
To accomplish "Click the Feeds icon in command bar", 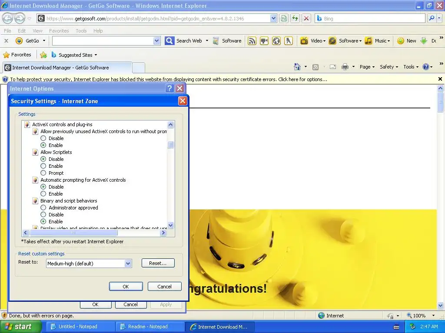I will [x=315, y=67].
